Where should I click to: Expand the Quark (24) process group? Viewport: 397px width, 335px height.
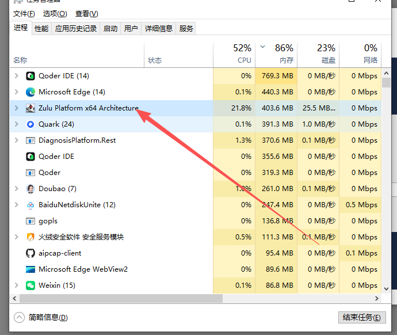click(x=17, y=124)
